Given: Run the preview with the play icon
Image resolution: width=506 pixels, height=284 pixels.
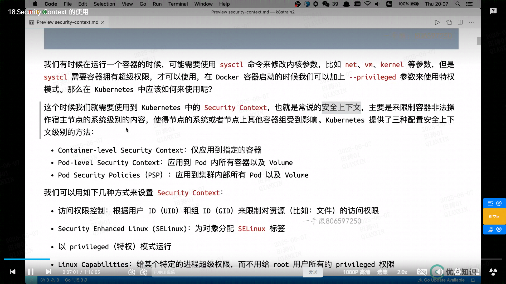Looking at the screenshot, I should [x=437, y=22].
